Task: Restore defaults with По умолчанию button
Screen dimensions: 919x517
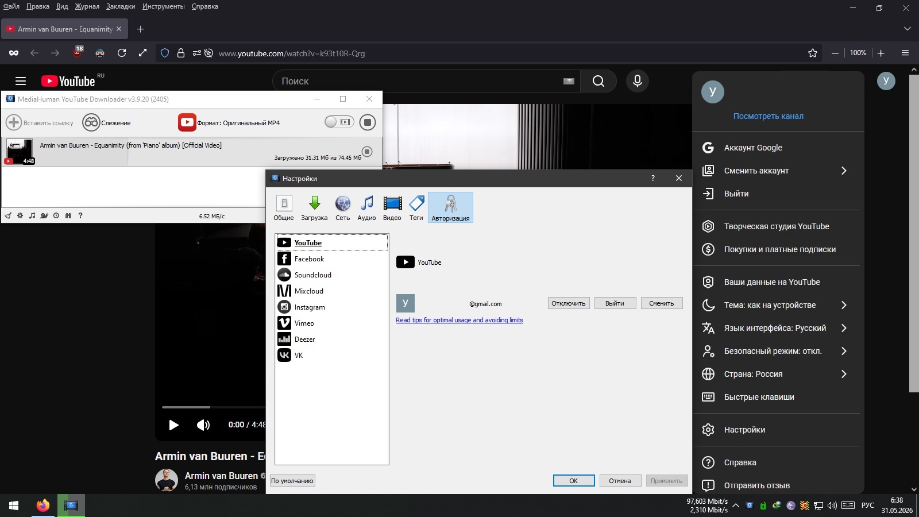Action: (x=292, y=481)
